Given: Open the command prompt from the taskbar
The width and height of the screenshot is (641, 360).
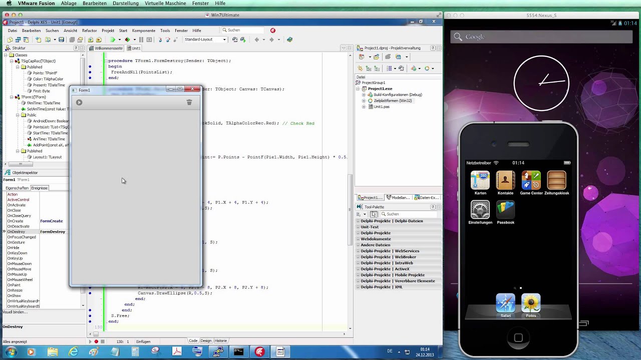Looking at the screenshot, I should pos(238,352).
